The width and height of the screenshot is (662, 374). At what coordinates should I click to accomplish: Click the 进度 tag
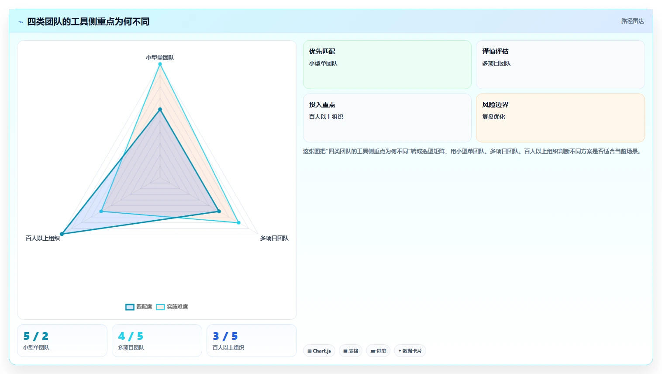click(x=378, y=351)
